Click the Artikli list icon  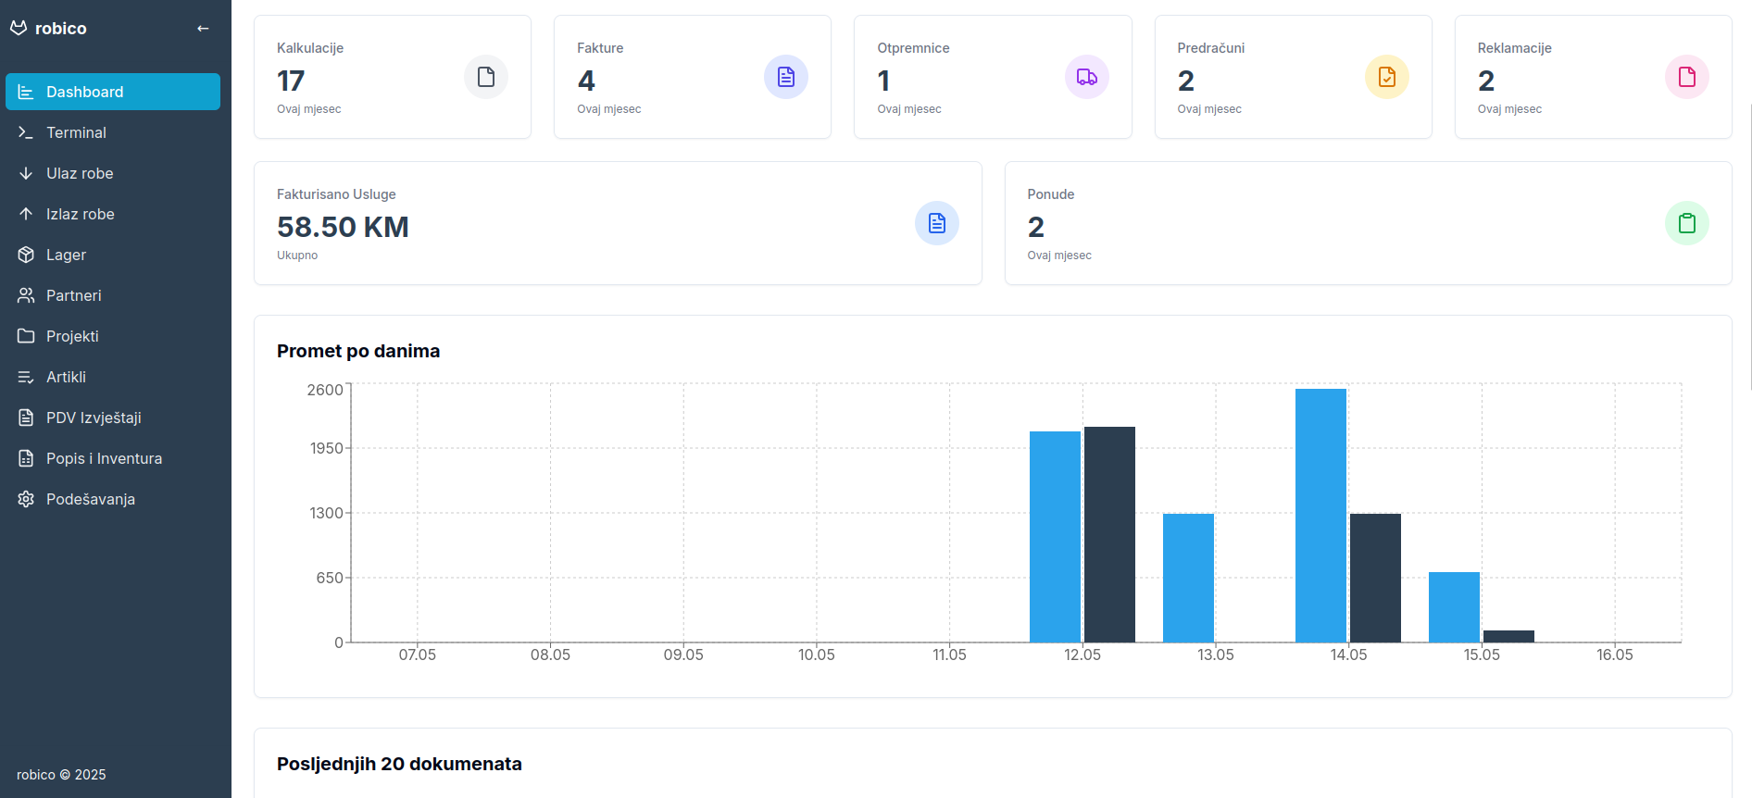pyautogui.click(x=26, y=377)
